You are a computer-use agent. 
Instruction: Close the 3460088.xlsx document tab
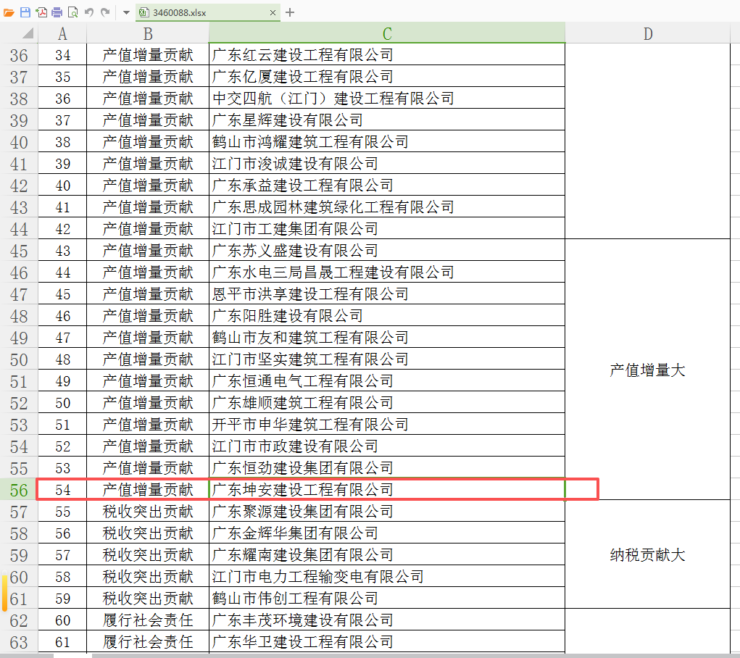coord(273,12)
